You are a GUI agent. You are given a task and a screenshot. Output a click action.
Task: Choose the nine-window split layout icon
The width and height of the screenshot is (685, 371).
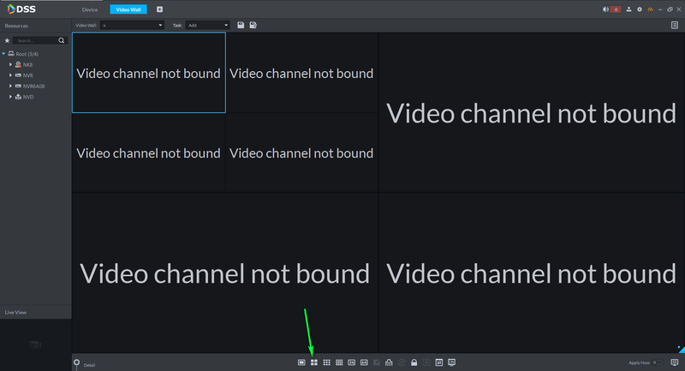326,362
